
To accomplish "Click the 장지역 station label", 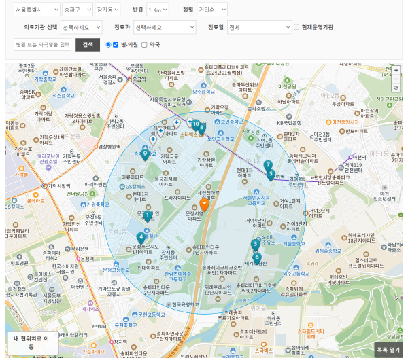I will (120, 342).
